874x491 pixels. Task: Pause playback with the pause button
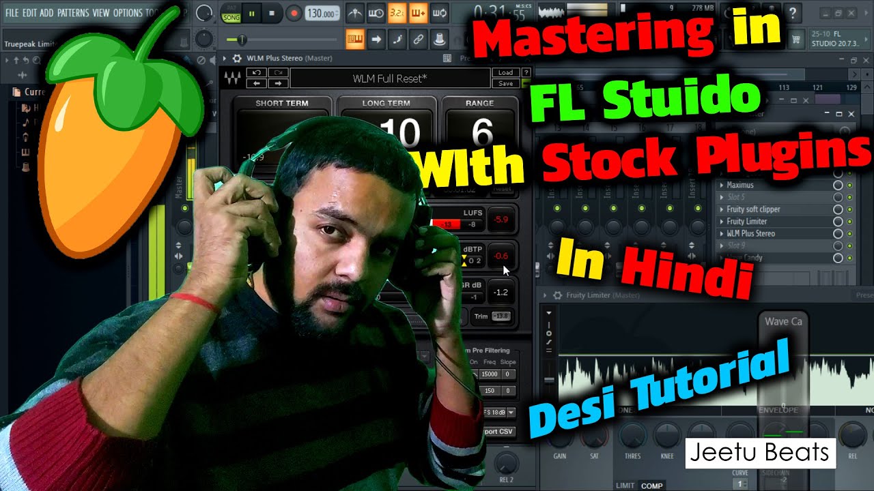251,13
